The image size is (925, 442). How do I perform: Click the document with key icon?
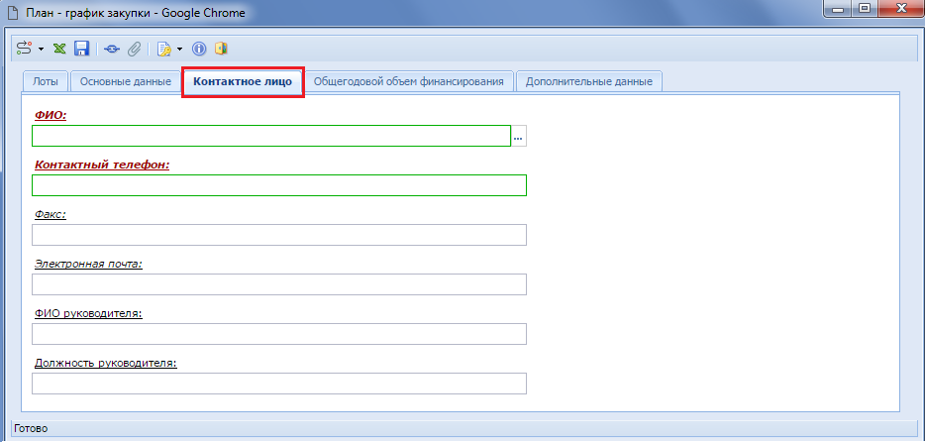pos(164,48)
